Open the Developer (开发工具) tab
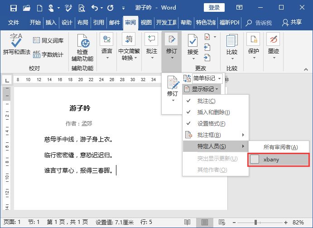The image size is (313, 228). pyautogui.click(x=166, y=22)
